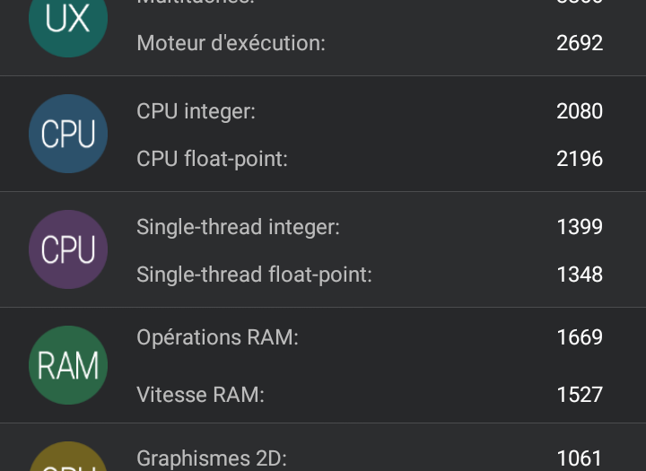Tap the Vitesse RAM score 1527
This screenshot has width=646, height=471.
pos(580,395)
